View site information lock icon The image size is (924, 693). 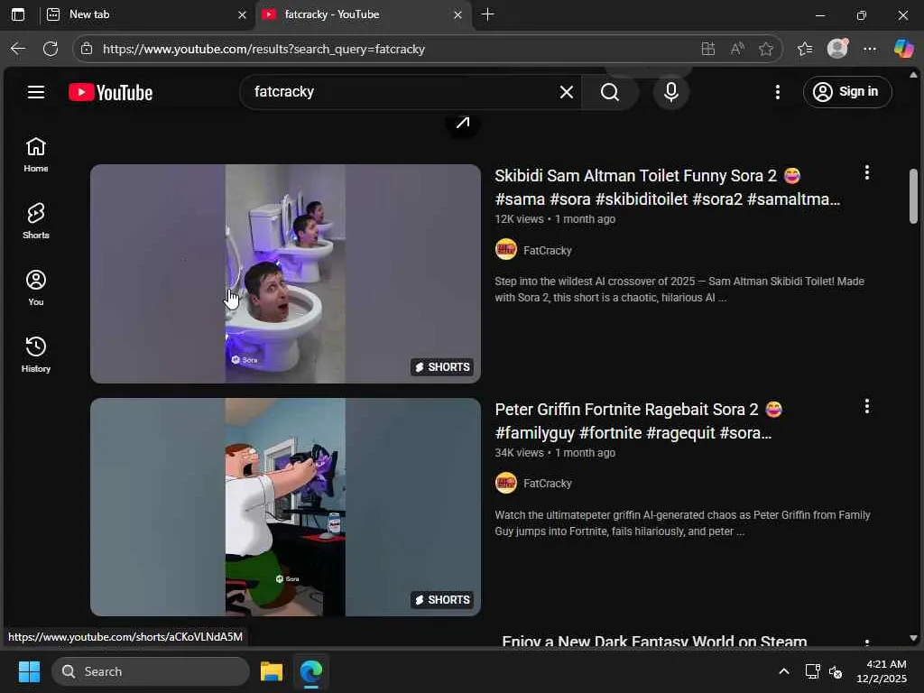pyautogui.click(x=87, y=49)
